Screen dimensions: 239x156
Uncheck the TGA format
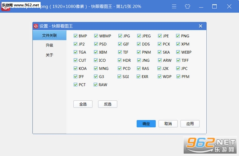[75, 52]
